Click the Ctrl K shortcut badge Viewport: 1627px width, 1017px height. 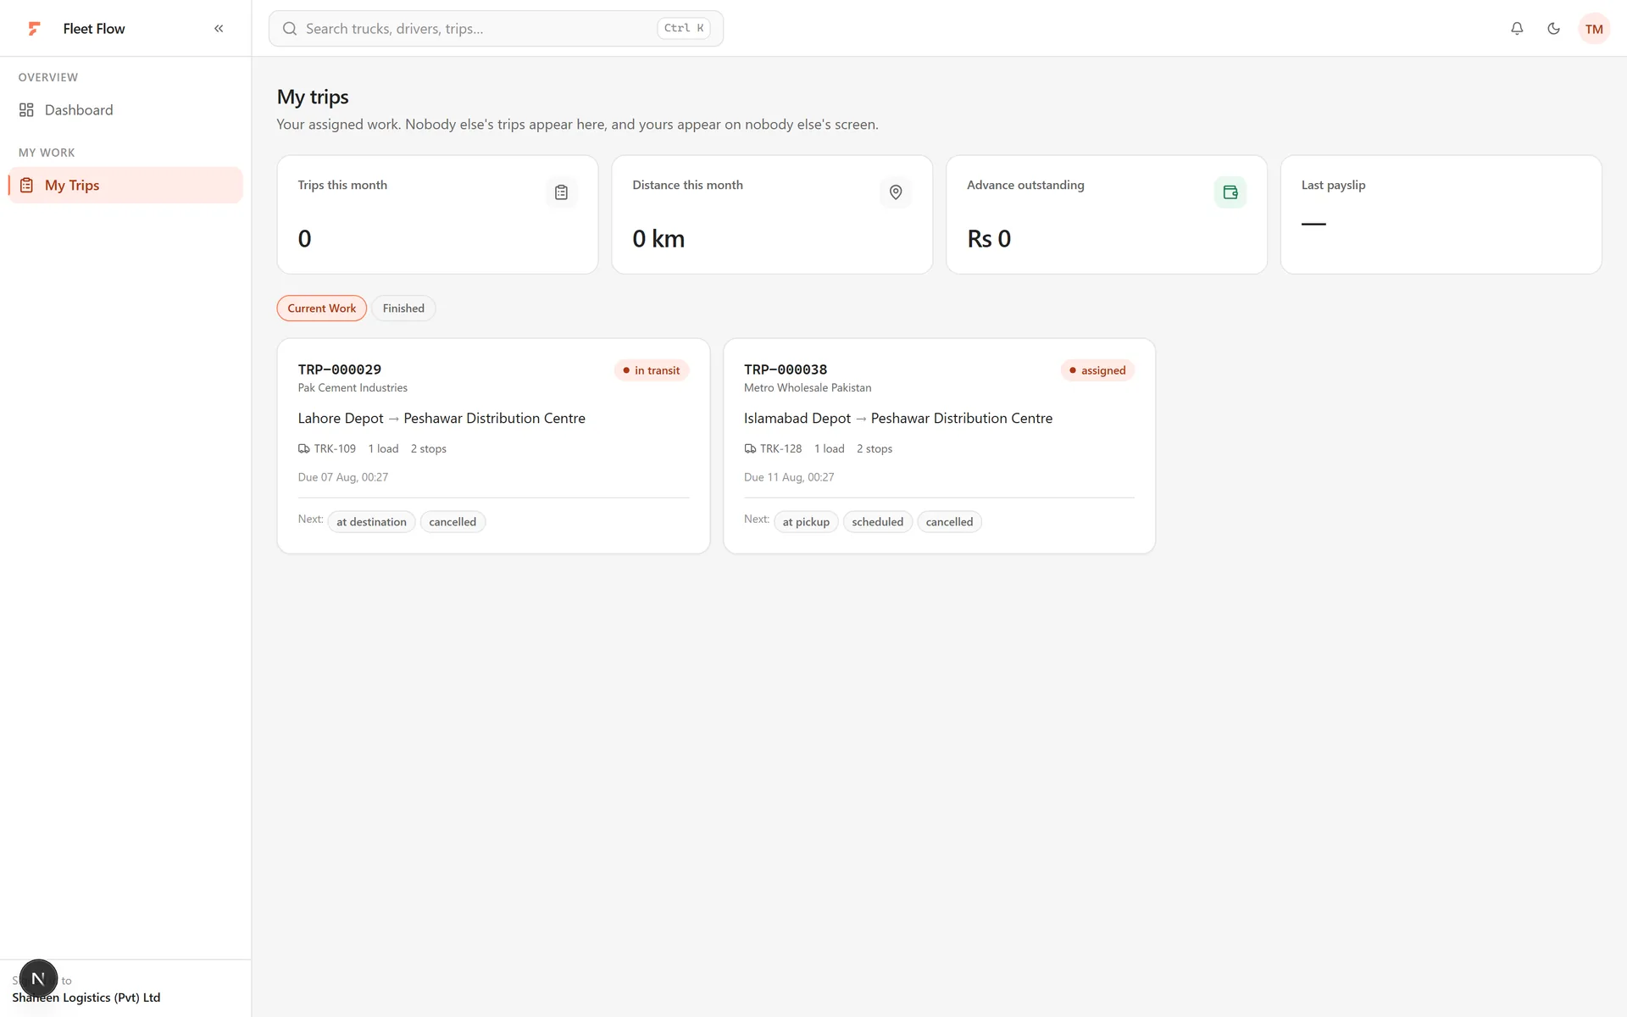(684, 29)
